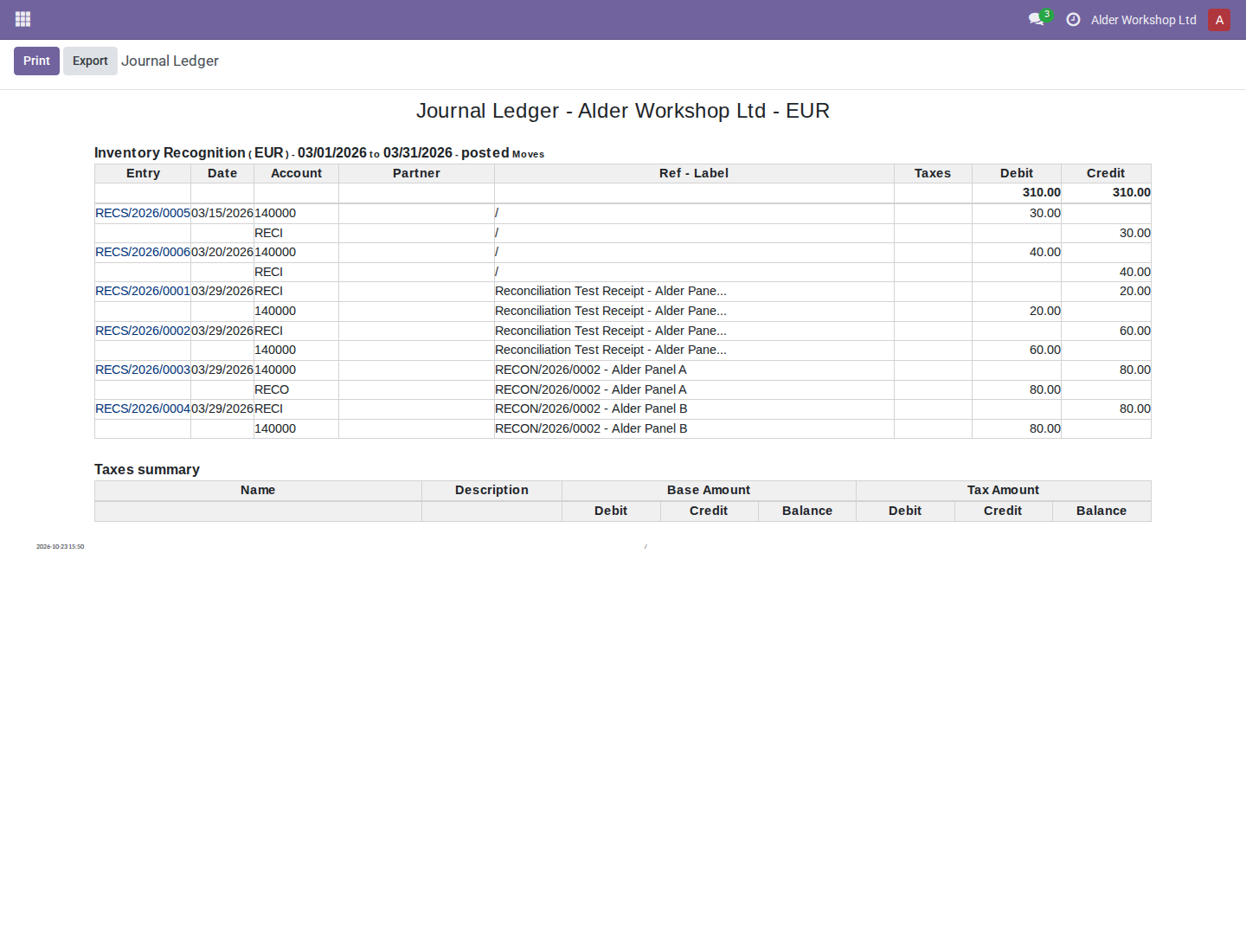This screenshot has height=952, width=1246.
Task: Open journal entry RECS/2026/0002
Action: tap(143, 331)
